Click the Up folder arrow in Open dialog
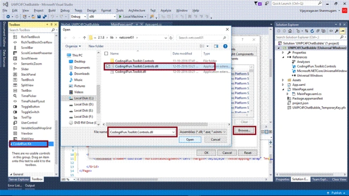Viewport: 349px width, 196px height. [x=84, y=38]
